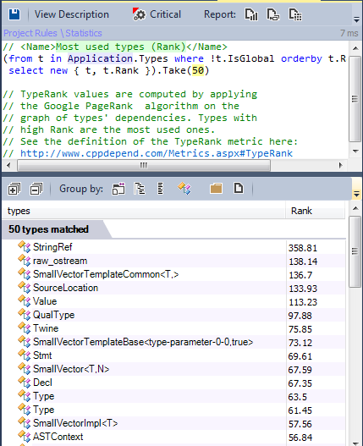Sort results by Rank column header
Image resolution: width=363 pixels, height=446 pixels.
pos(315,211)
